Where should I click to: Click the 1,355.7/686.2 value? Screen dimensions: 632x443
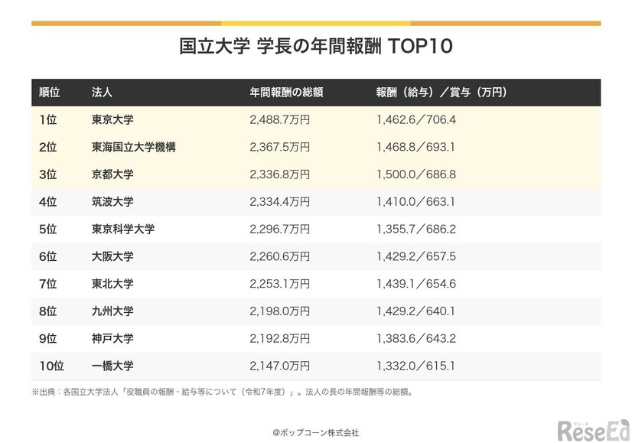point(416,229)
